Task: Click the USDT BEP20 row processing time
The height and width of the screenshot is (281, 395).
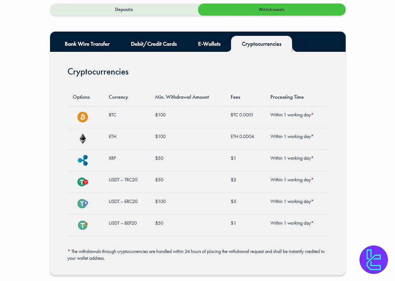Action: pos(292,223)
